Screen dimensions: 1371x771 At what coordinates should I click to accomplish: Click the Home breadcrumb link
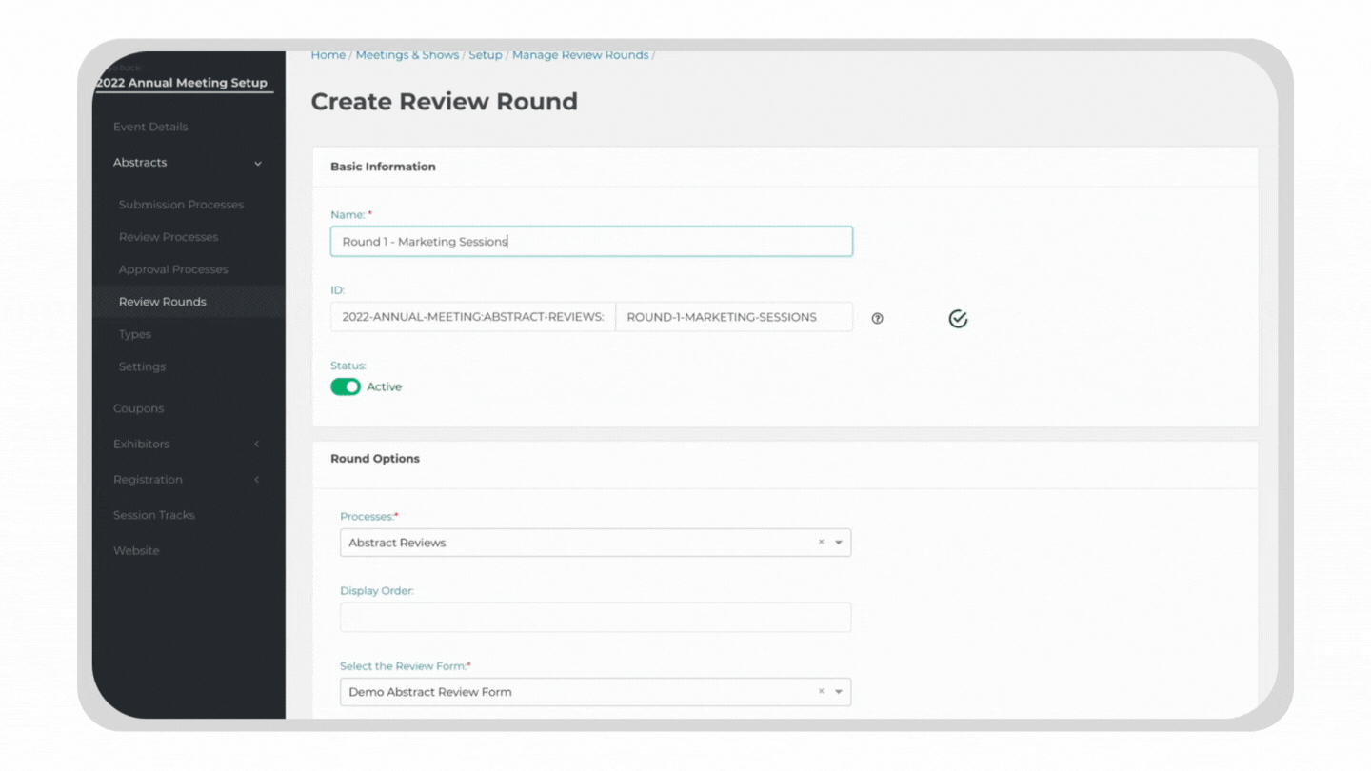point(328,55)
